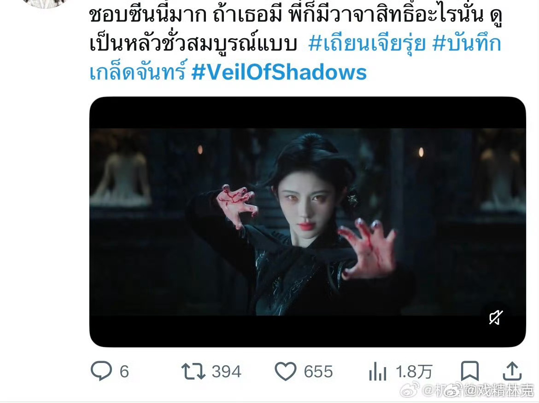Viewport: 539px width, 403px height.
Task: Click the @戏精林克 watermark username
Action: tap(500, 391)
